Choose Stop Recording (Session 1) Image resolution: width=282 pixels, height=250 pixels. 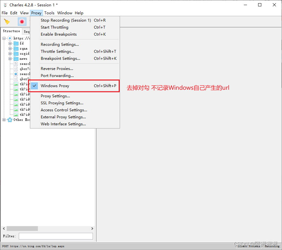point(75,20)
